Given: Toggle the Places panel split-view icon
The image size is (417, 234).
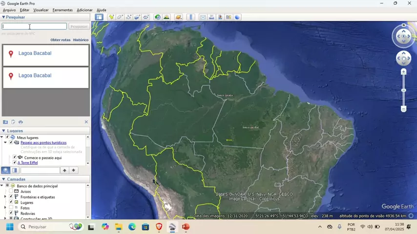Looking at the screenshot, I should coord(15,170).
